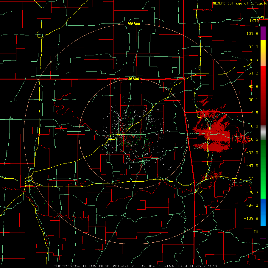
Task: Click the -78.7 velocity scale value
Action: click(252, 192)
